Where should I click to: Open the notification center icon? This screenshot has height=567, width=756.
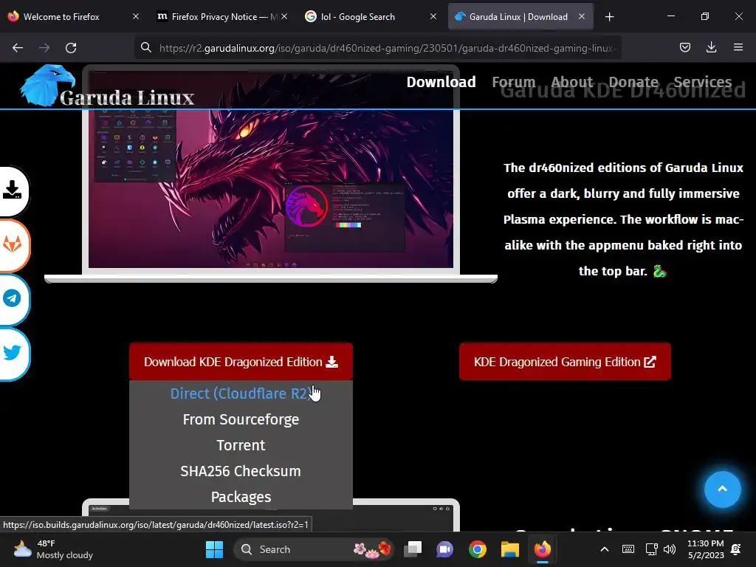[x=736, y=549]
